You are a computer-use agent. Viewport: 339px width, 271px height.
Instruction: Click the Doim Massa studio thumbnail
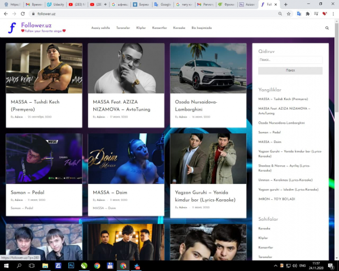126,159
